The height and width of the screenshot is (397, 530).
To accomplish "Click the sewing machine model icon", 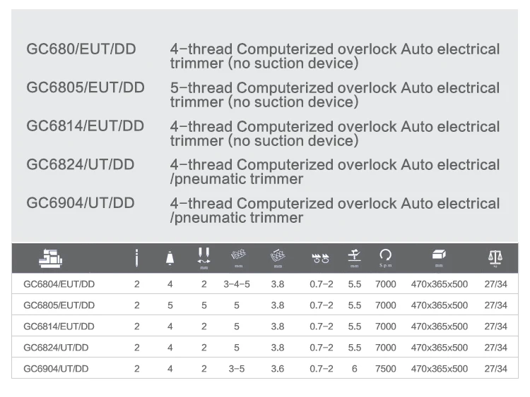I will [49, 258].
